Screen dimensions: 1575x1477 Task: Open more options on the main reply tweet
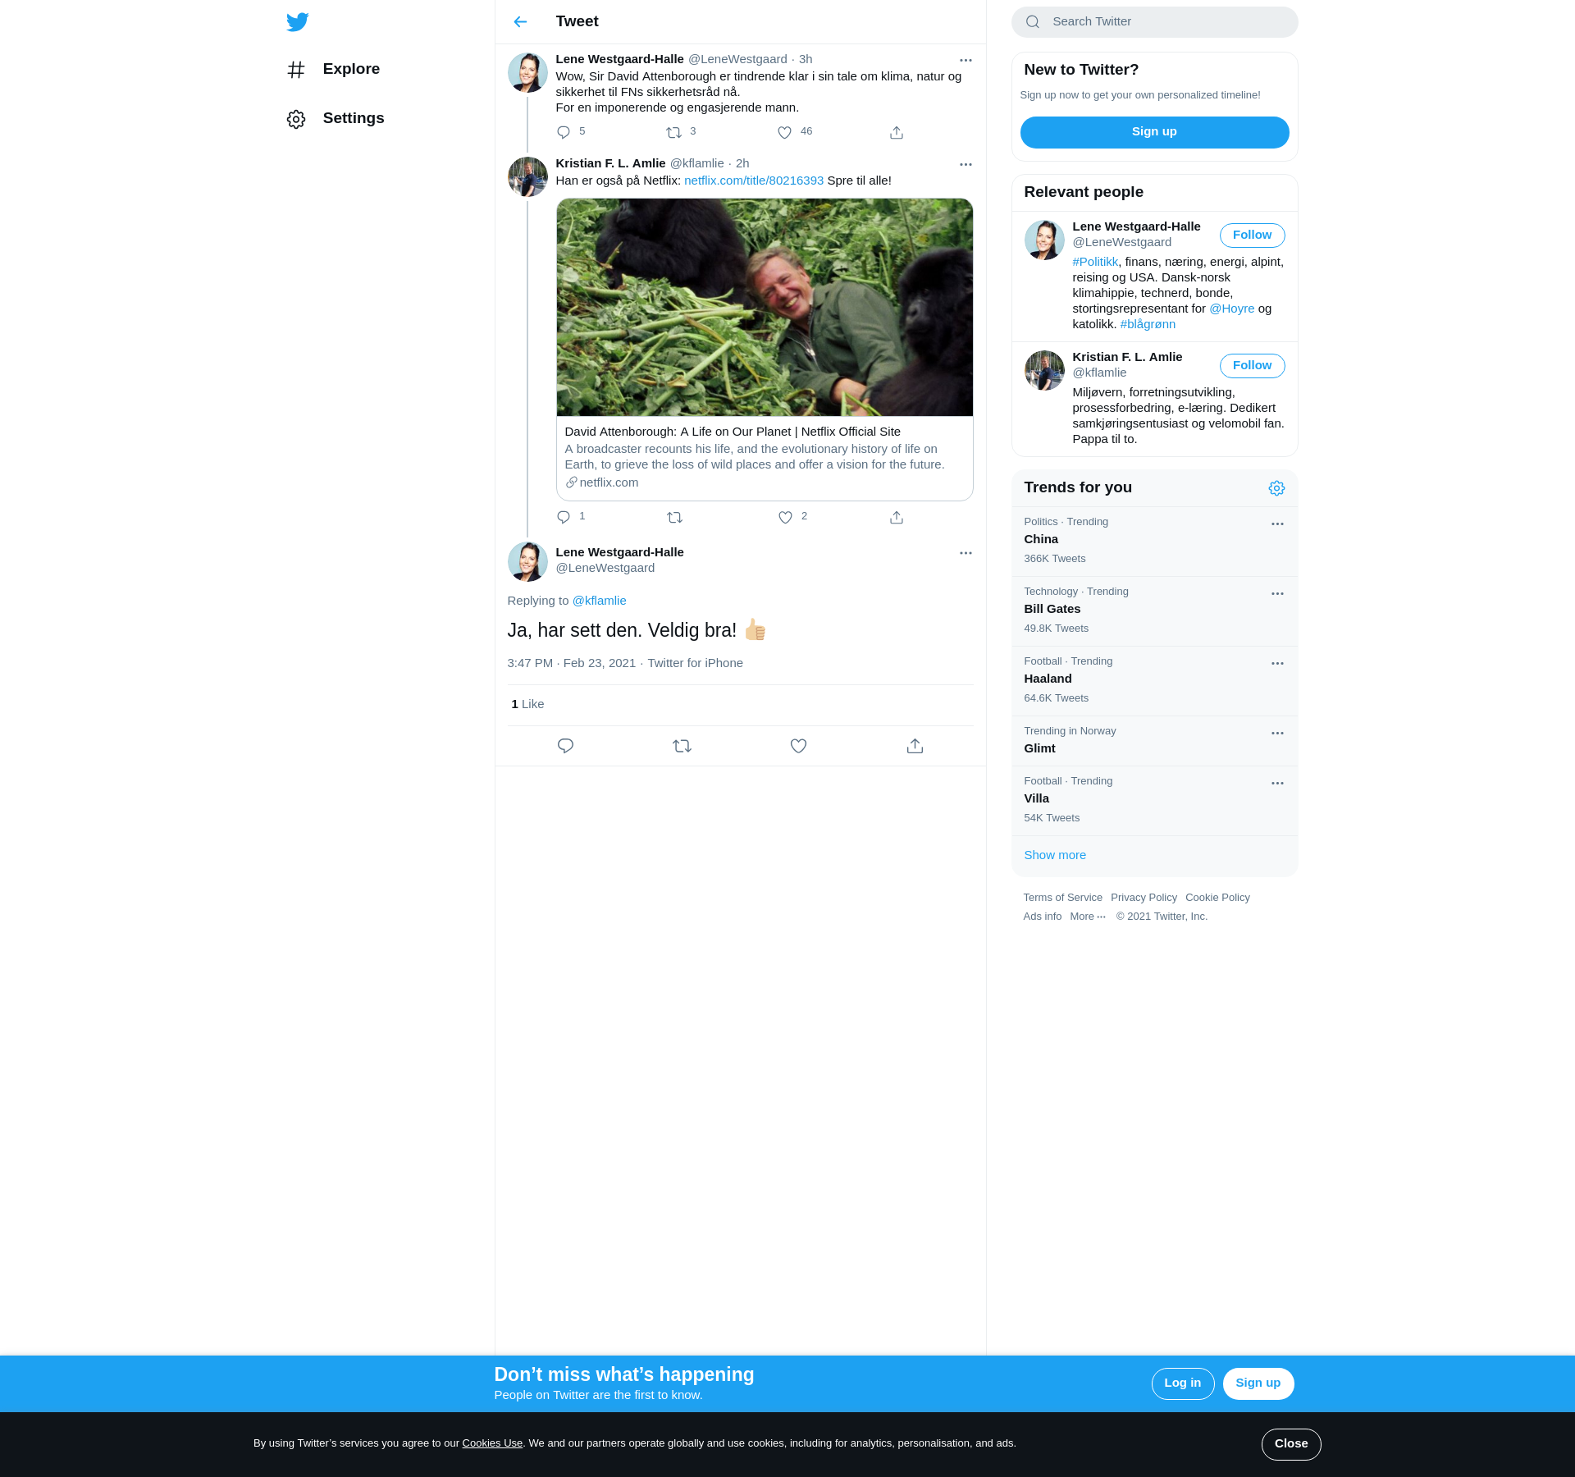tap(966, 553)
